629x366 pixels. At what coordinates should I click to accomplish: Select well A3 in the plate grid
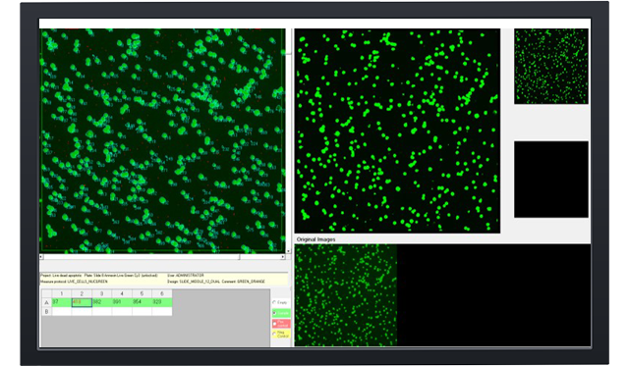(102, 302)
